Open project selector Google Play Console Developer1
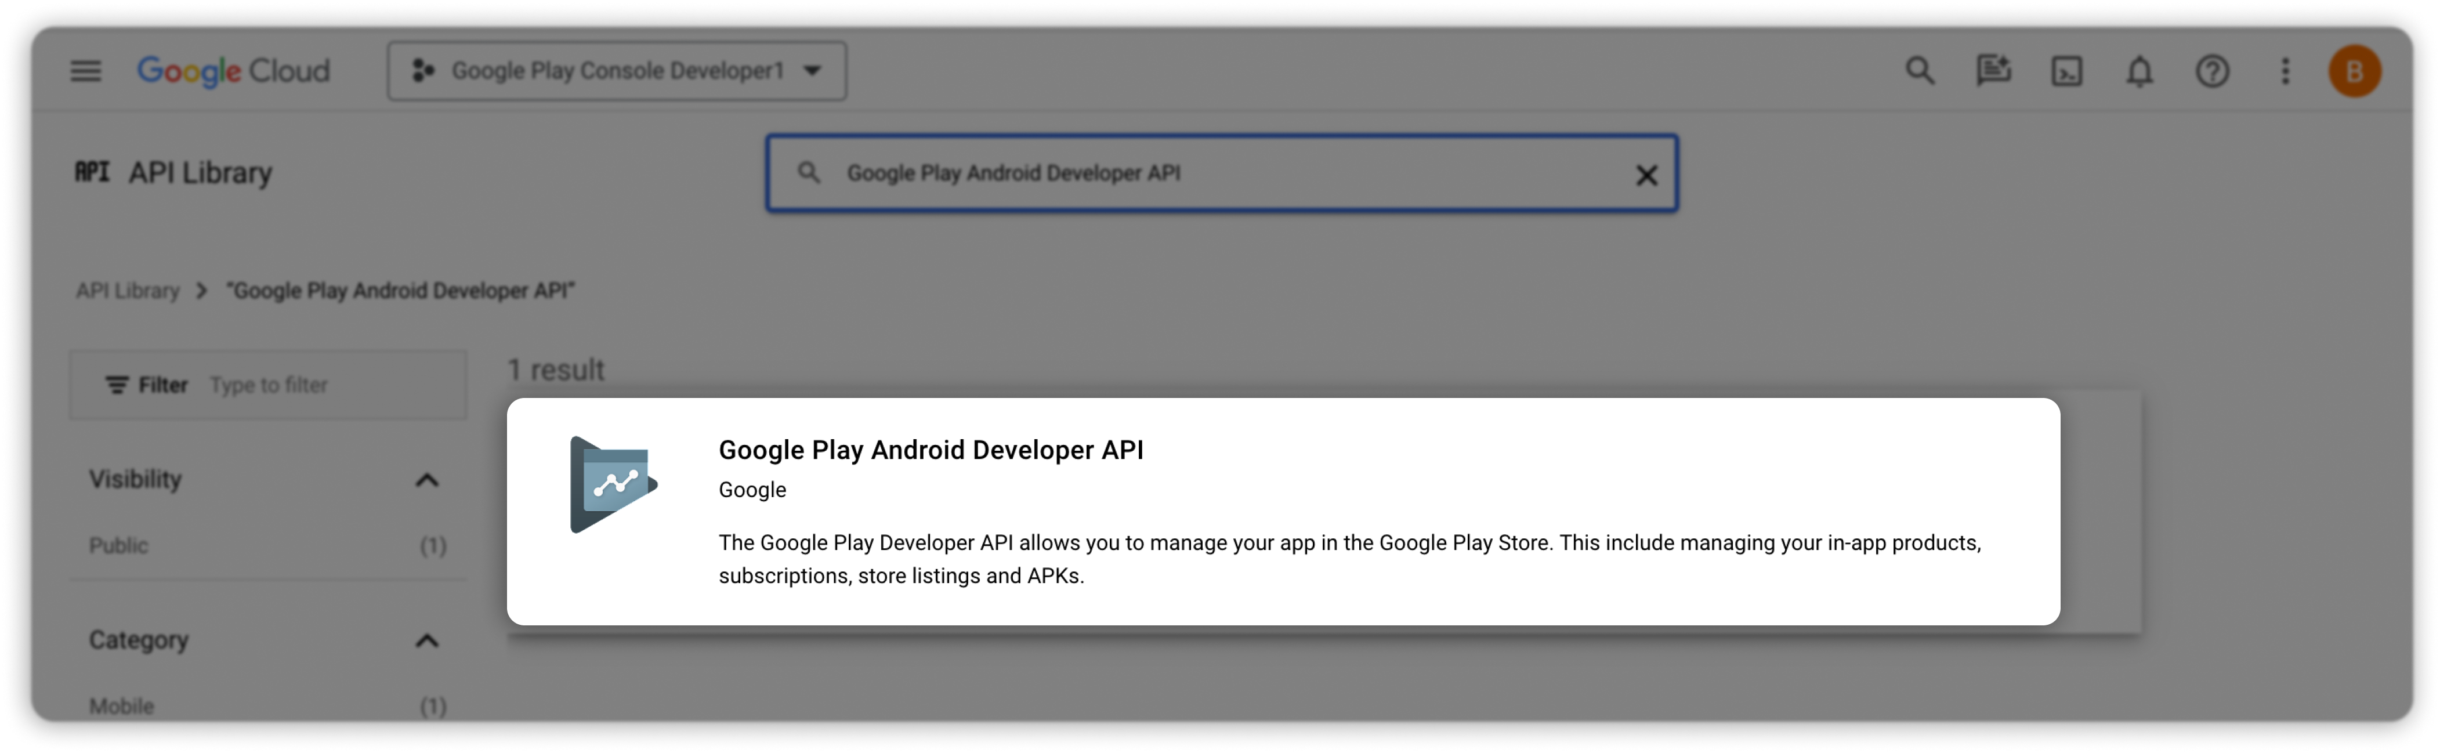2440x753 pixels. [617, 71]
